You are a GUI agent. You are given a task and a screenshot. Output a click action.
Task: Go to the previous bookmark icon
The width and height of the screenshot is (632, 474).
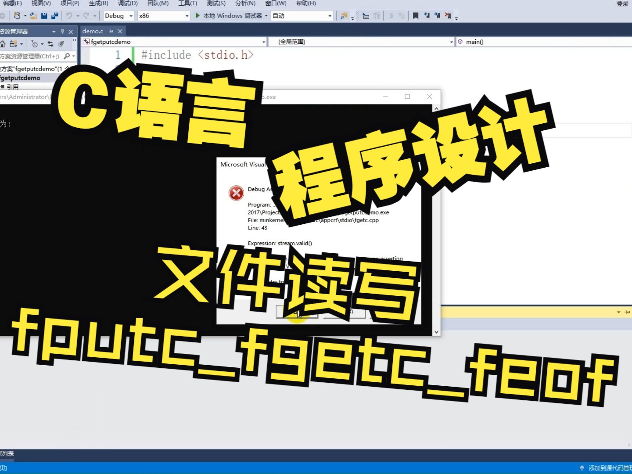(x=427, y=16)
